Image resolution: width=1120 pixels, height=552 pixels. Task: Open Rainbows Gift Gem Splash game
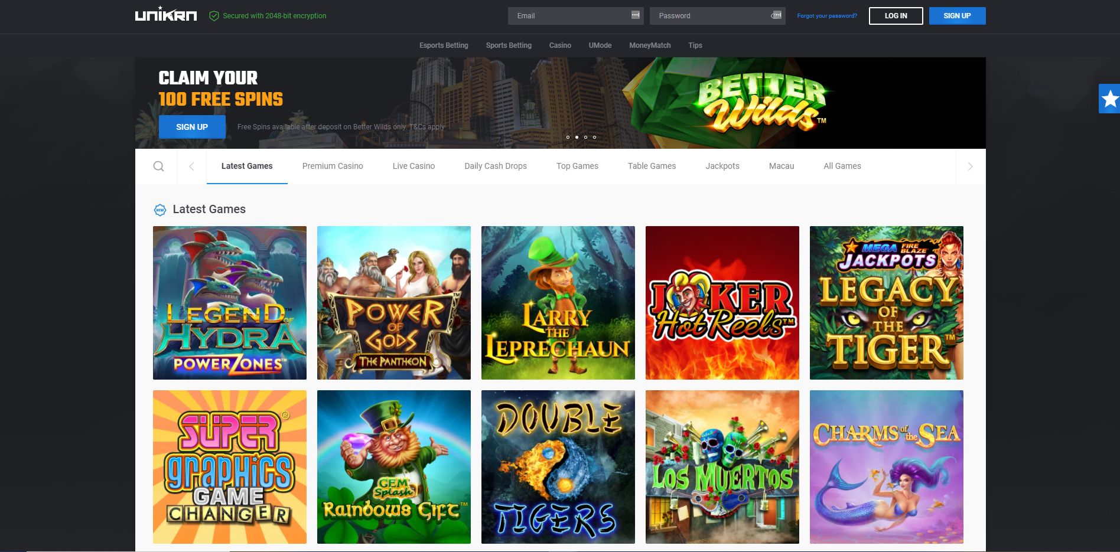[394, 467]
